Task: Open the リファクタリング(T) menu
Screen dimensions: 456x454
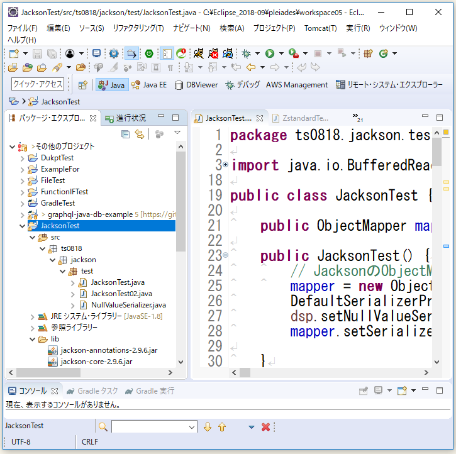Action: [138, 28]
